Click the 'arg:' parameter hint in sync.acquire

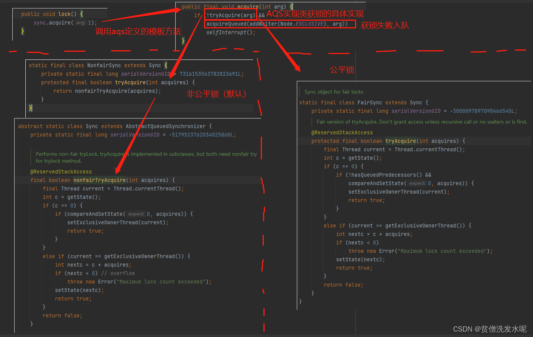tap(81, 23)
